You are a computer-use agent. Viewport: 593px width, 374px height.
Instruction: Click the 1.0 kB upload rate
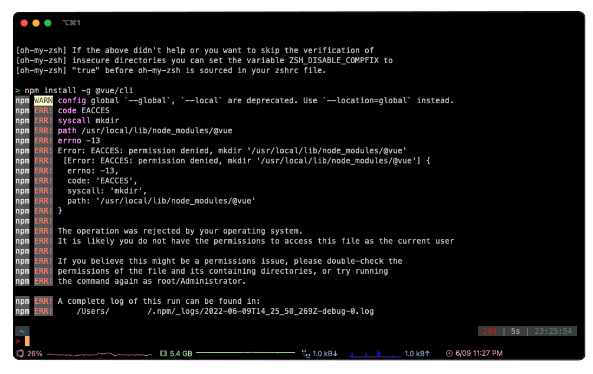click(x=417, y=353)
